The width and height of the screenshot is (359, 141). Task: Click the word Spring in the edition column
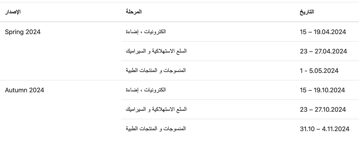tap(15, 32)
